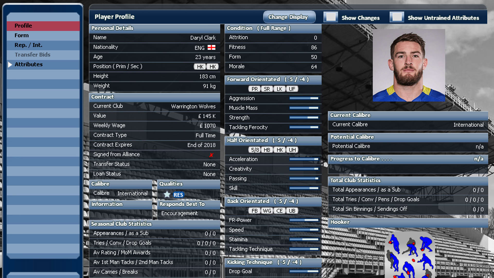
Task: Click the 'End of 2018' contract value
Action: [x=201, y=145]
